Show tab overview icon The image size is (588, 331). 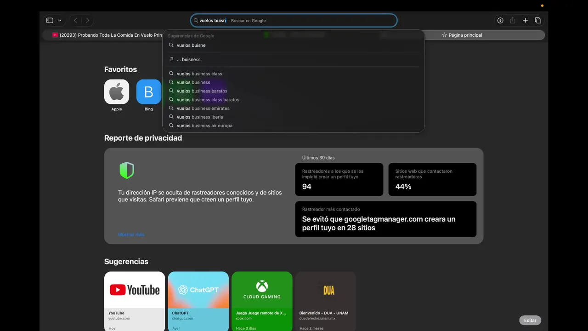[538, 20]
